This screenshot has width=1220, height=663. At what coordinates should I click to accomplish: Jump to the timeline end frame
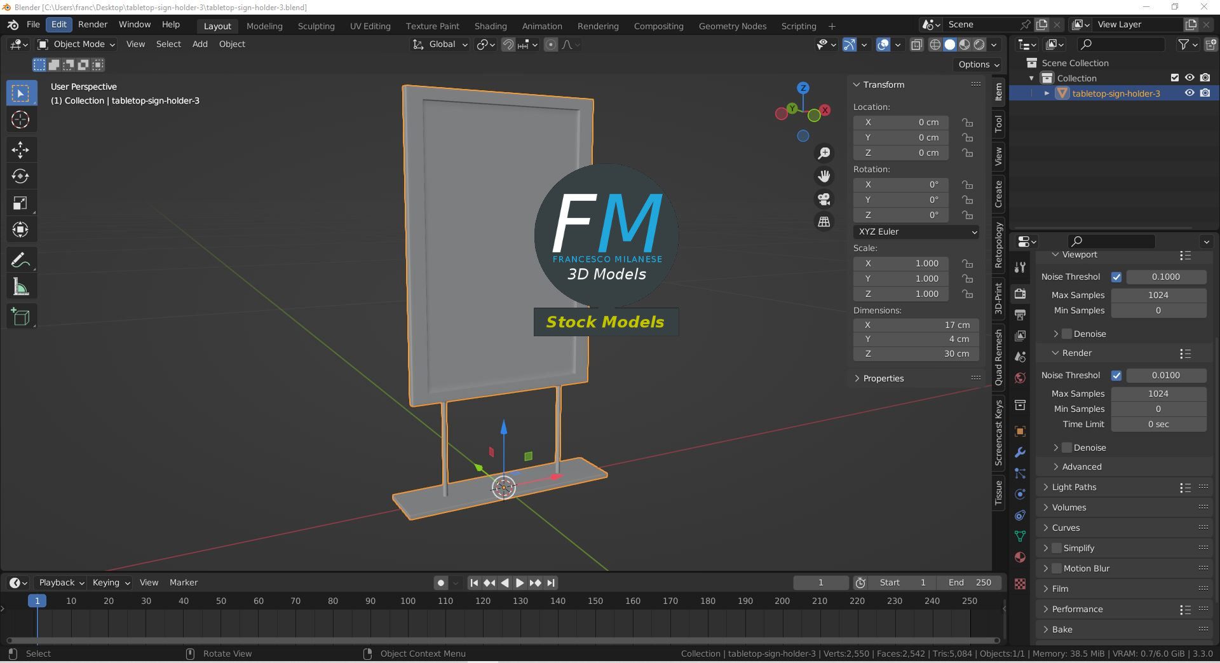[x=551, y=583]
